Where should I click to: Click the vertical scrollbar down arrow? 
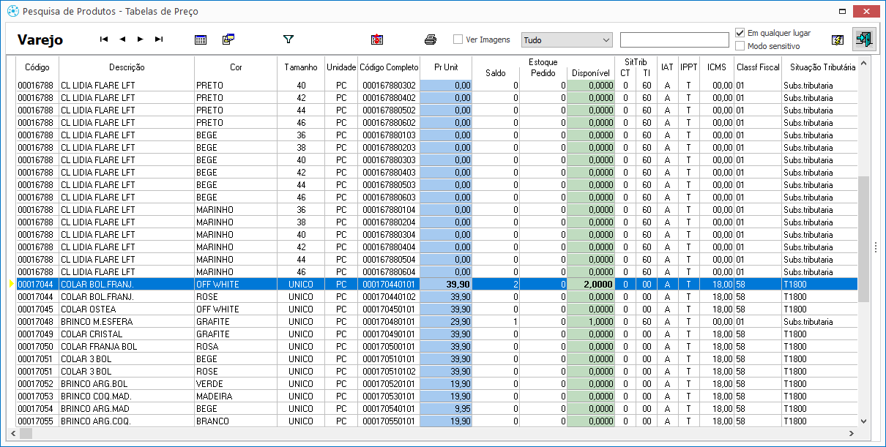coord(863,421)
